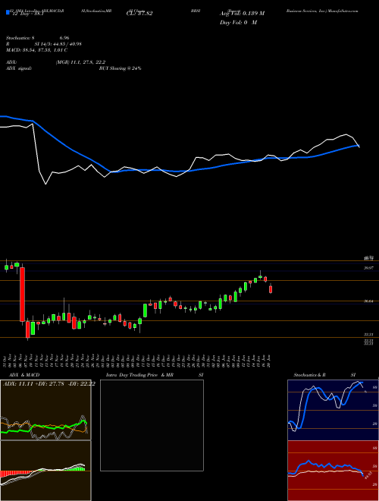Click the 'BUY Slowing @ 24%' signal text
The image size is (379, 501).
pos(120,68)
